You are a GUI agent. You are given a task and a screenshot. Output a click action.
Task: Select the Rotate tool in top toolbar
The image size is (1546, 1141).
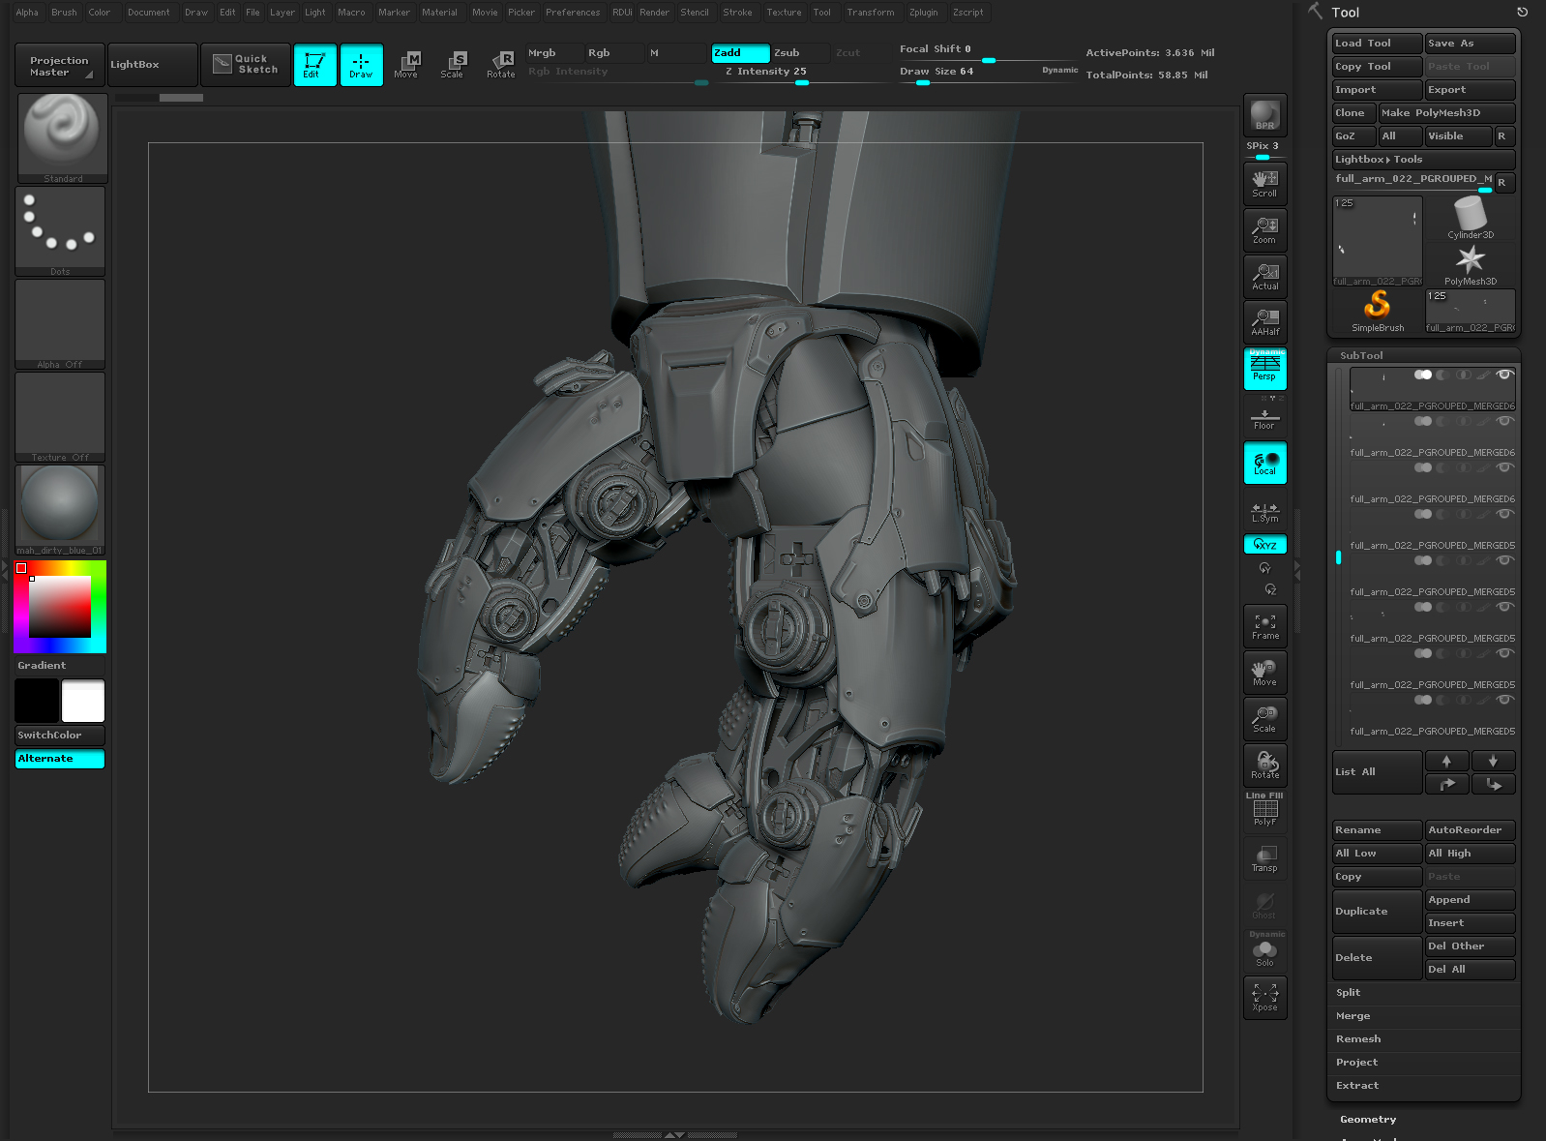click(500, 65)
